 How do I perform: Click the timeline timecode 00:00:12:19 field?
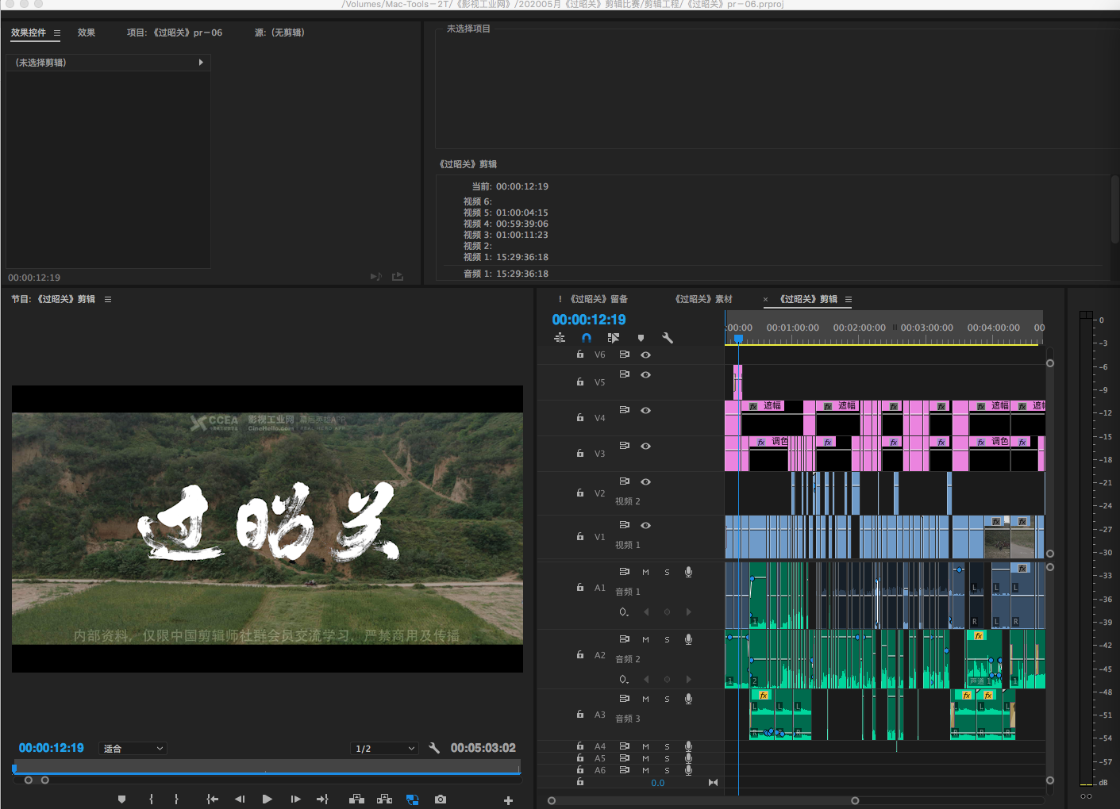589,320
